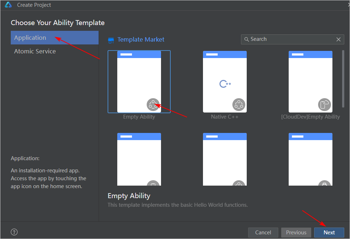Image resolution: width=350 pixels, height=239 pixels.
Task: Click the '[CloudDev]Empty Ability' caption text
Action: click(x=311, y=117)
